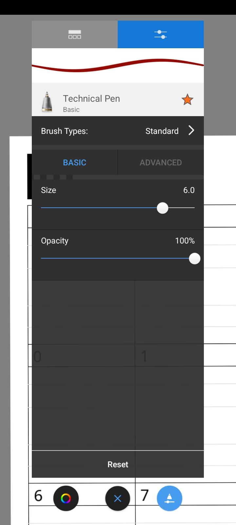Switch to the brush library grid tab
Viewport: 236px width, 525px height.
pos(75,34)
